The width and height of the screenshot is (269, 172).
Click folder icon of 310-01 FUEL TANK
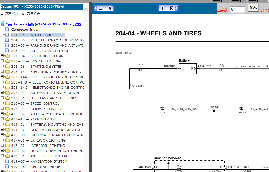(x=7, y=98)
